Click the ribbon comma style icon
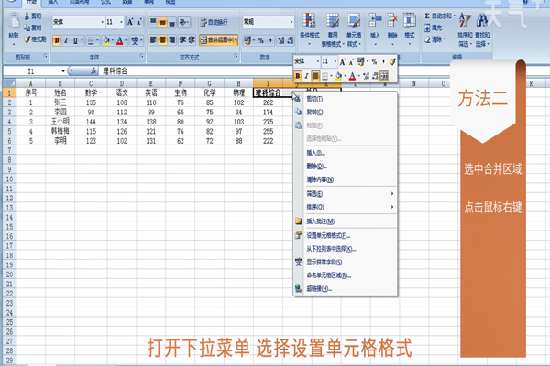Screen dimensions: 550x366 pos(270,40)
